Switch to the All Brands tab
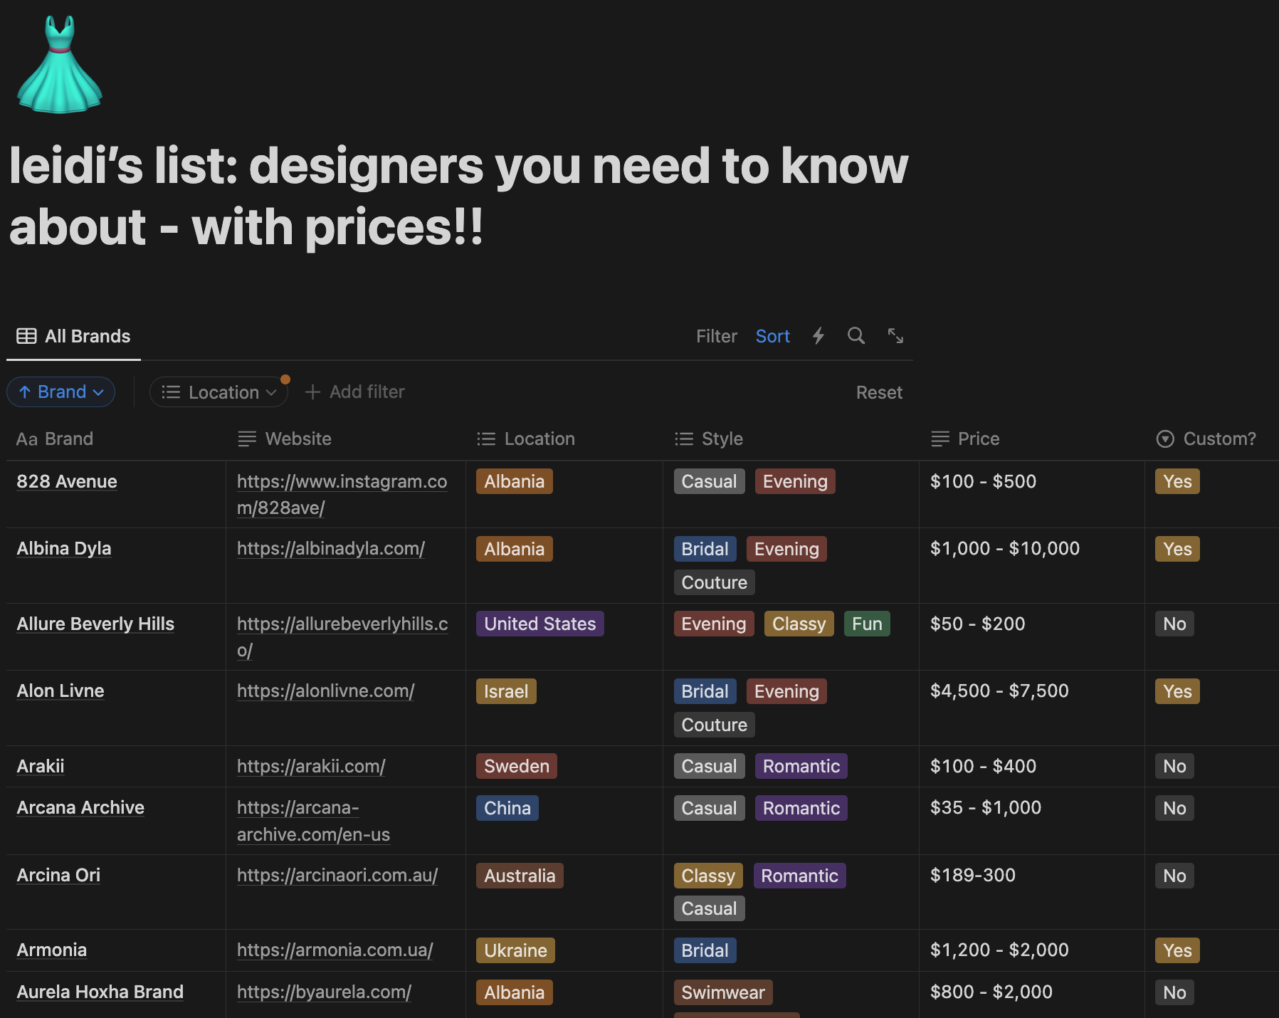This screenshot has height=1018, width=1279. coord(87,335)
